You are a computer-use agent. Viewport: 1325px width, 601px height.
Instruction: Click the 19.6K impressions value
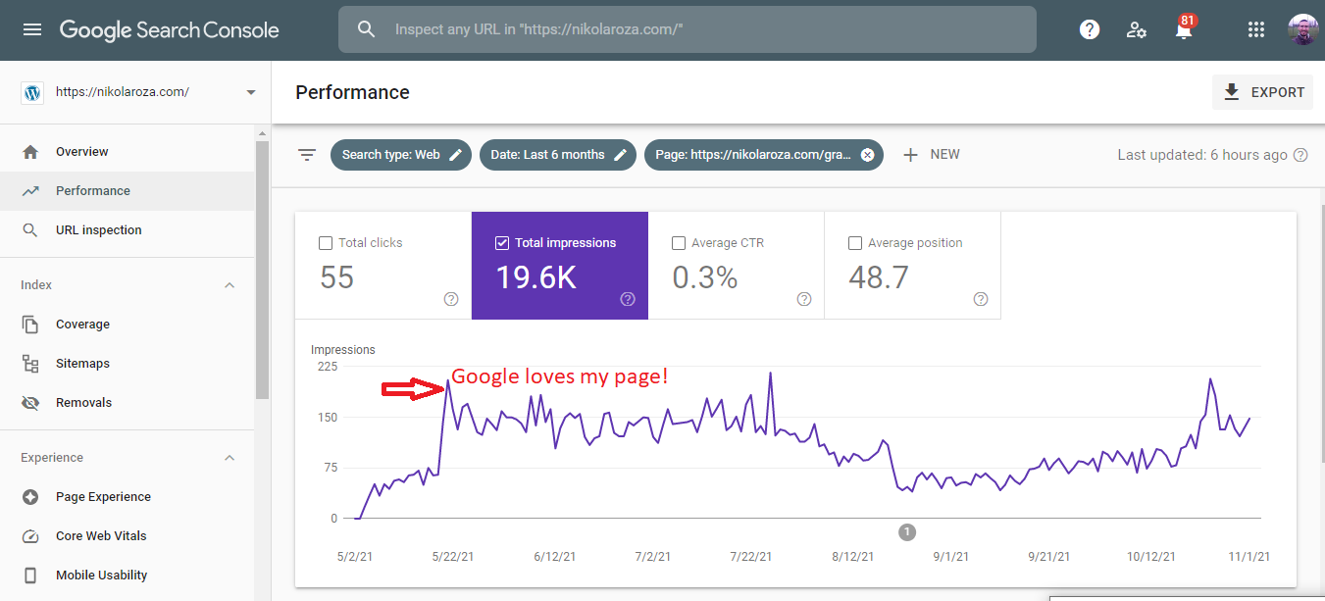pos(535,277)
